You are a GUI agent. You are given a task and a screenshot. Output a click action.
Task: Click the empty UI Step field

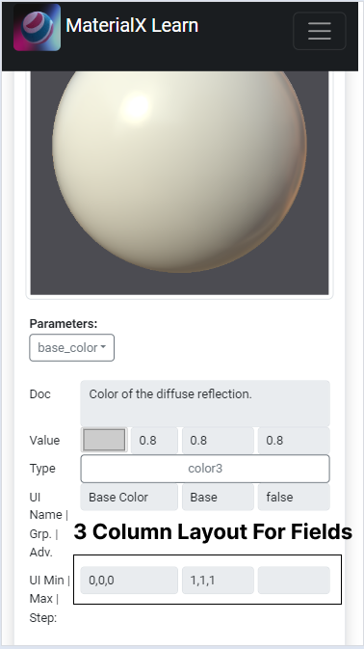[x=294, y=581]
